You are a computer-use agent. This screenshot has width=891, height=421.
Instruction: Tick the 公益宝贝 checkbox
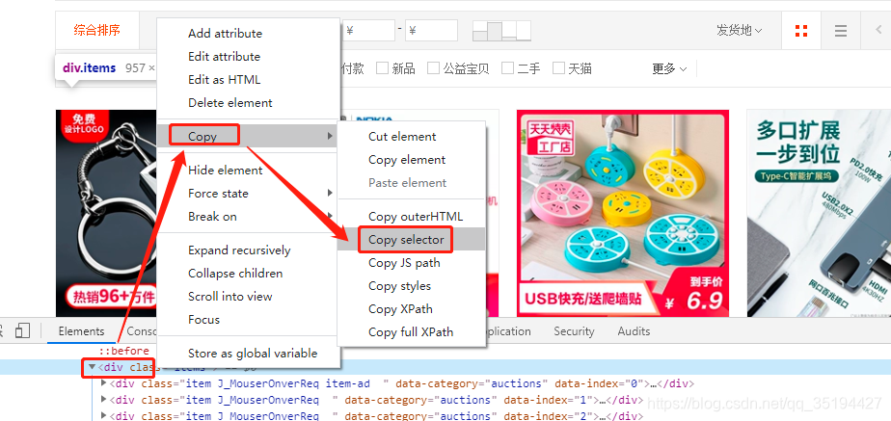coord(434,68)
